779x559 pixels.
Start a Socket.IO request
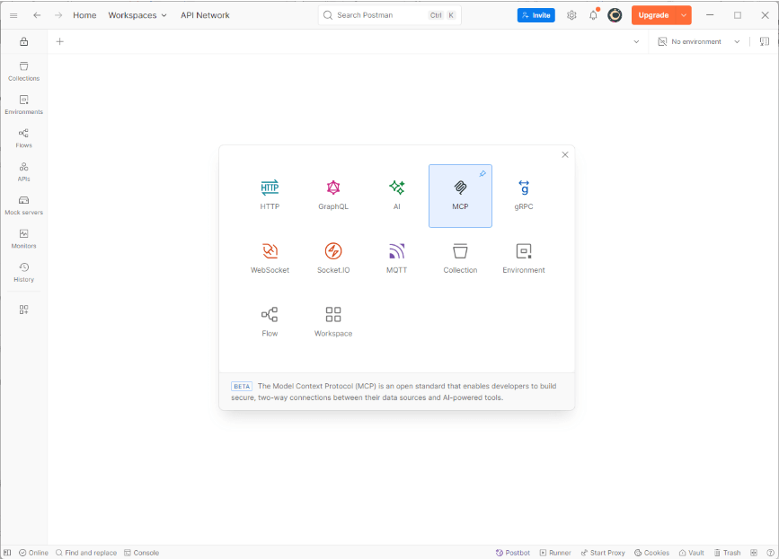[x=333, y=259]
